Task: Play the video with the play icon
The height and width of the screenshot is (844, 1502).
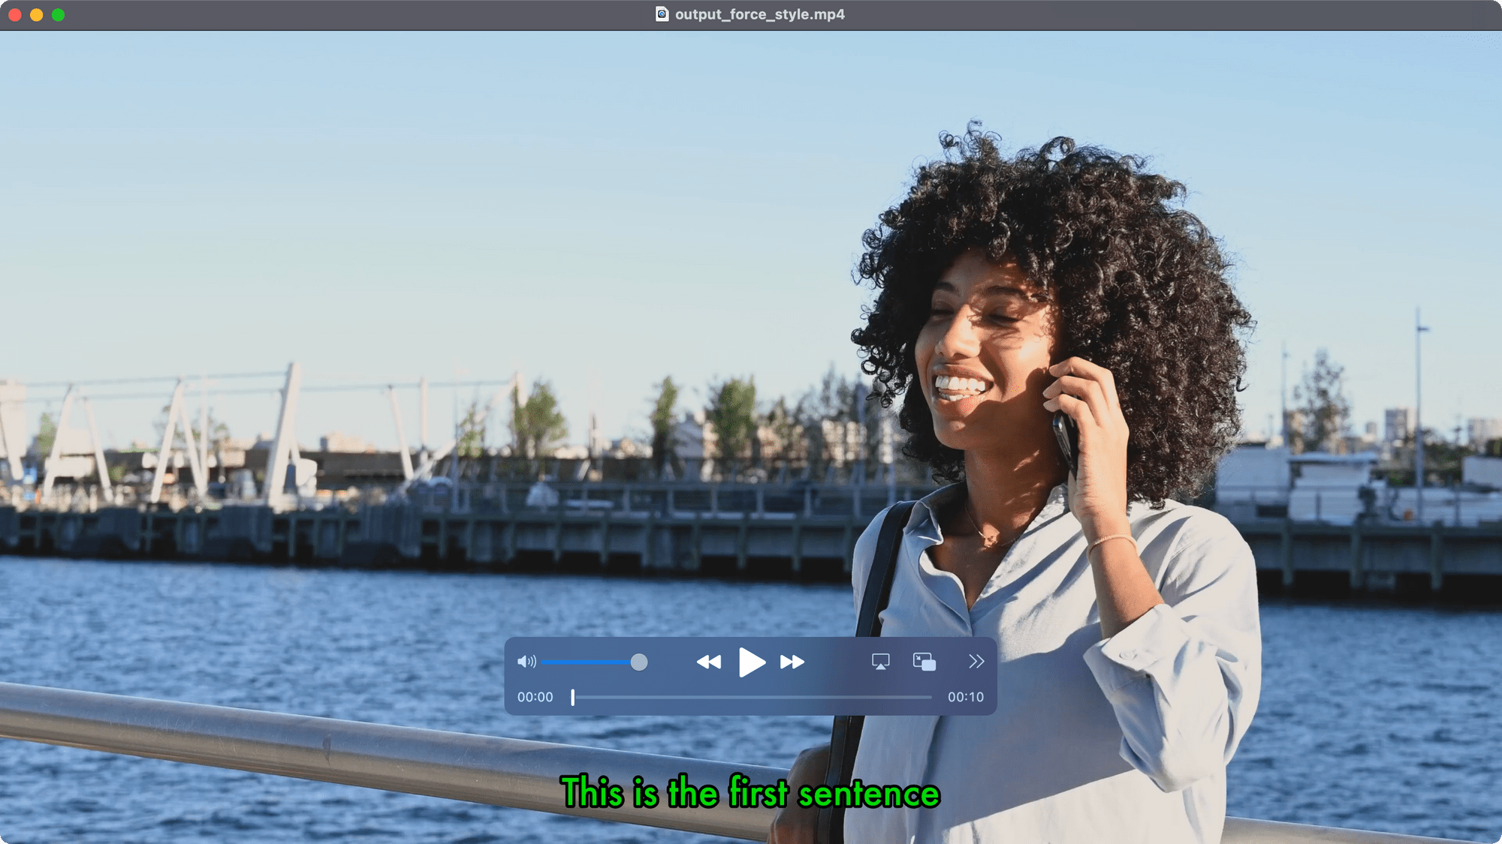Action: coord(752,662)
